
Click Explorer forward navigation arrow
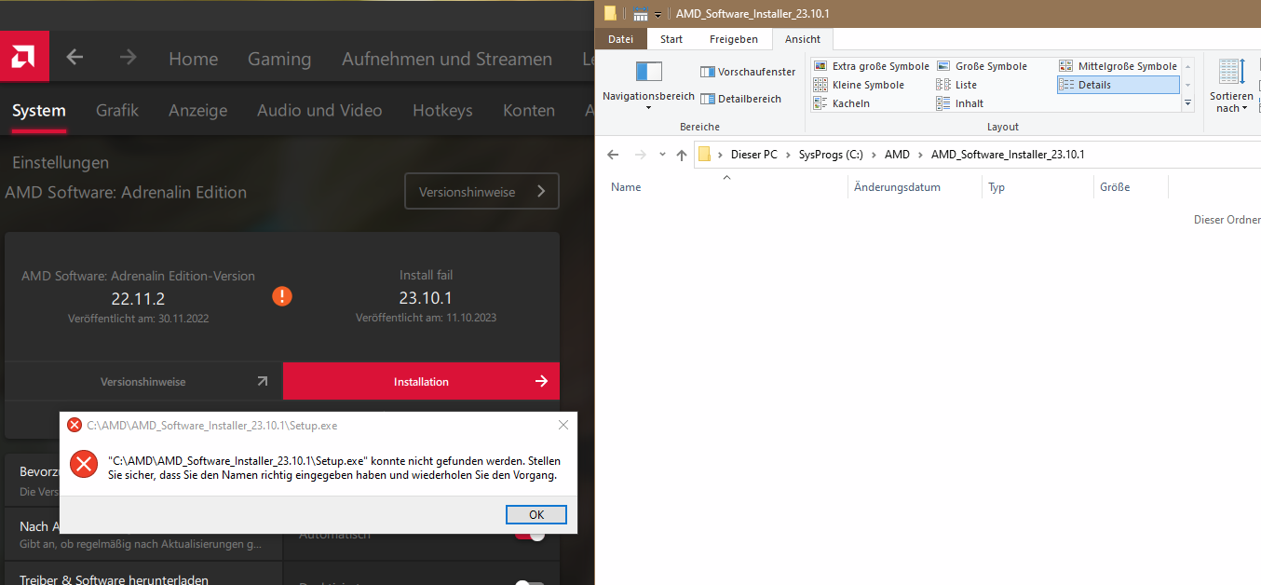click(x=640, y=155)
